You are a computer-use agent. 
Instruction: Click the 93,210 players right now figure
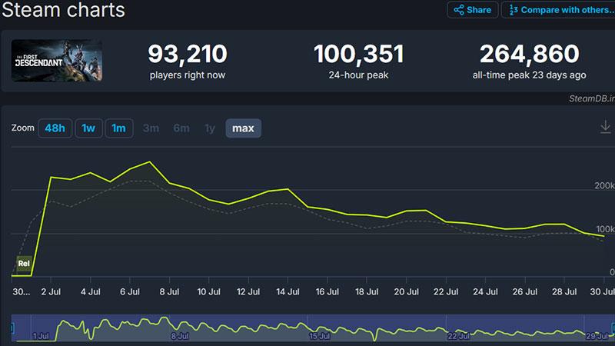coord(188,54)
